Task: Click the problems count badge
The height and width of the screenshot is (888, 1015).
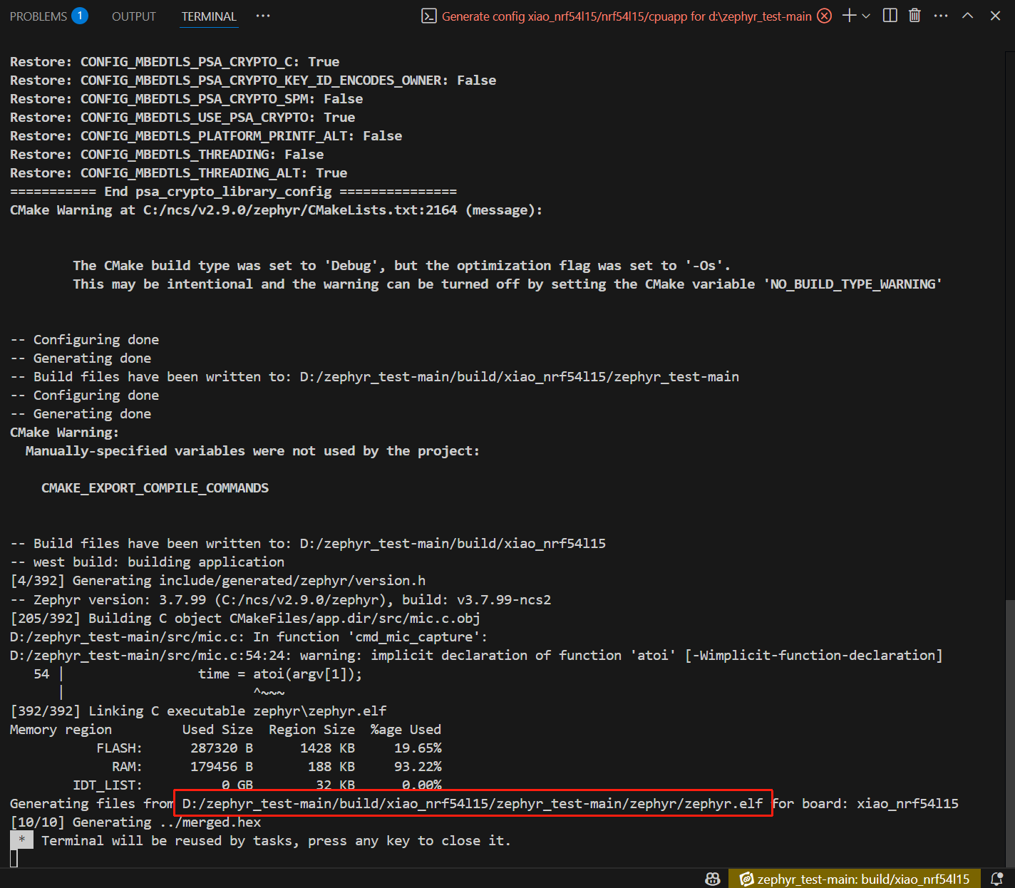Action: (x=80, y=16)
